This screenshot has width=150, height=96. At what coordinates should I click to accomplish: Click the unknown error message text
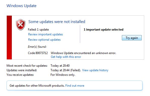tap(83, 53)
